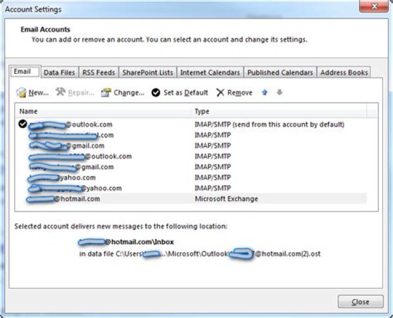Click the 'send from this account by default' text
The height and width of the screenshot is (318, 393).
coord(289,125)
